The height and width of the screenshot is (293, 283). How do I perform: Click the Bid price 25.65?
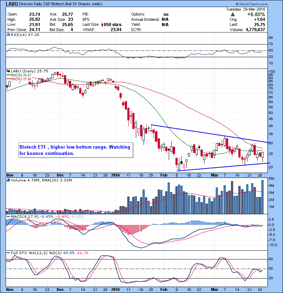pos(68,24)
